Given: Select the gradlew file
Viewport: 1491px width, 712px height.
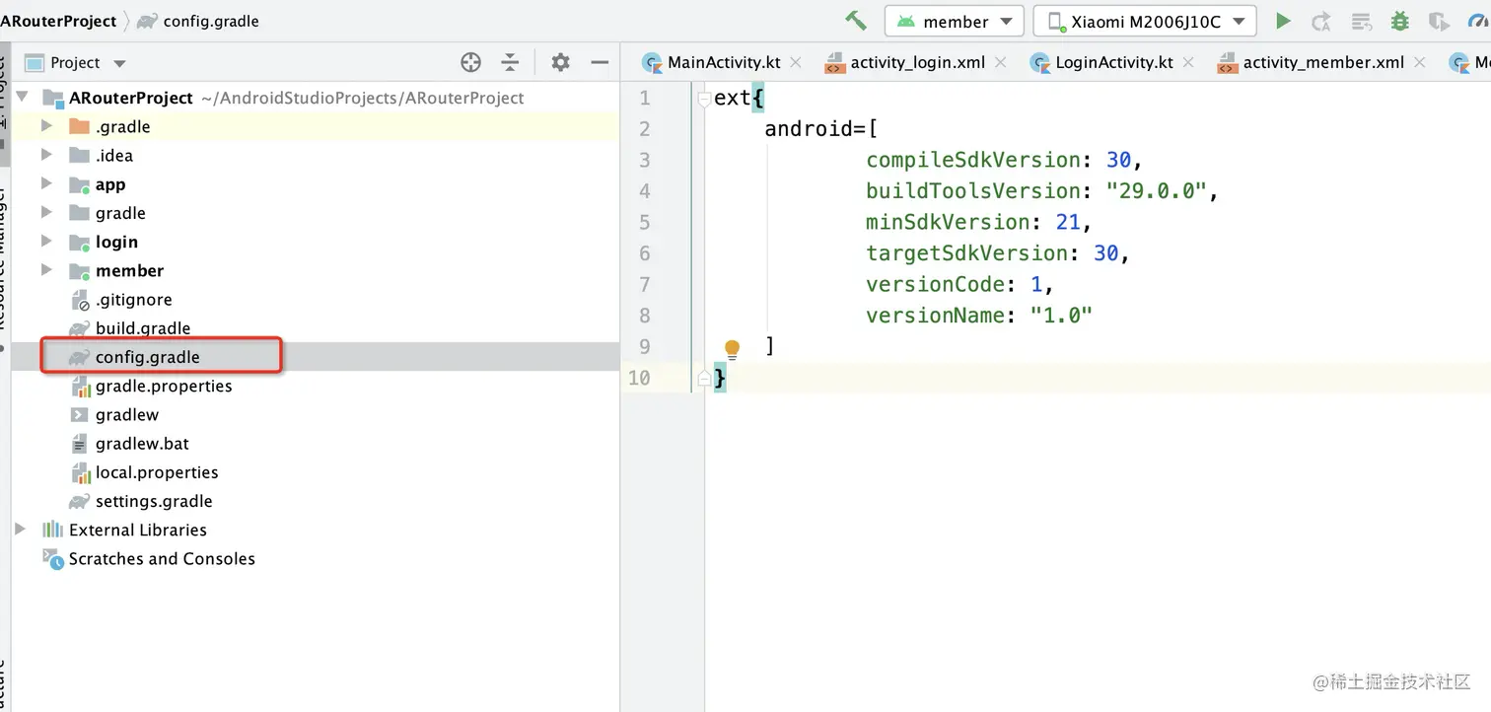Looking at the screenshot, I should [x=127, y=414].
